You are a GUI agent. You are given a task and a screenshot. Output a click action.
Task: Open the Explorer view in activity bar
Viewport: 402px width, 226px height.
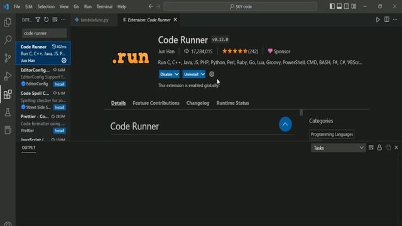(x=8, y=22)
